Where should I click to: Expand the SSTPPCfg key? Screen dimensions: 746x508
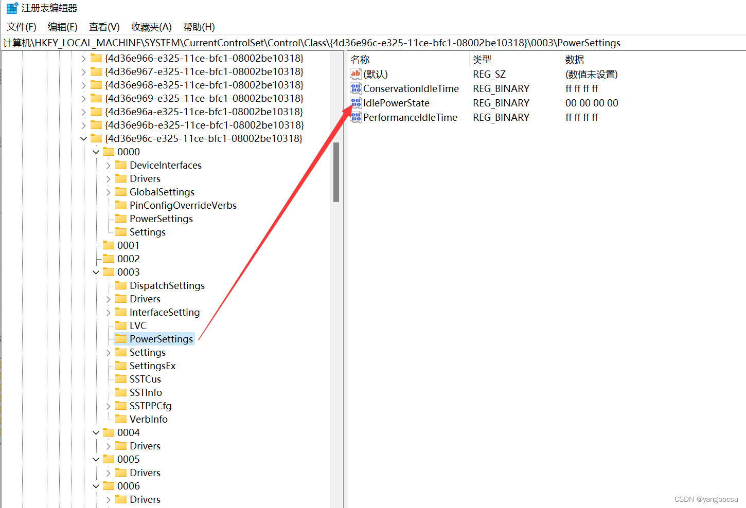coord(108,406)
